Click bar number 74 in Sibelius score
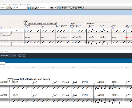Viewport: 132px width, 108px height. [x=11, y=28]
